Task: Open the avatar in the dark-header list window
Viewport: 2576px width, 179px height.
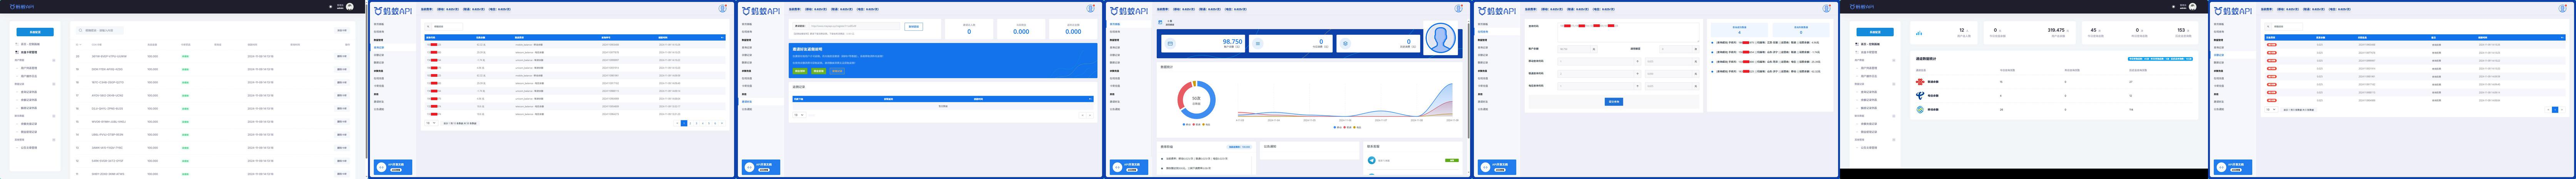Action: point(349,6)
